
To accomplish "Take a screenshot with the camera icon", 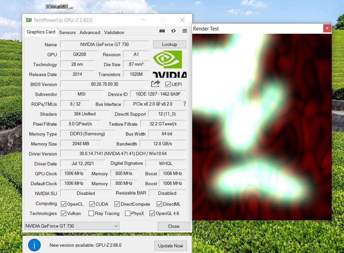I will coord(162,31).
